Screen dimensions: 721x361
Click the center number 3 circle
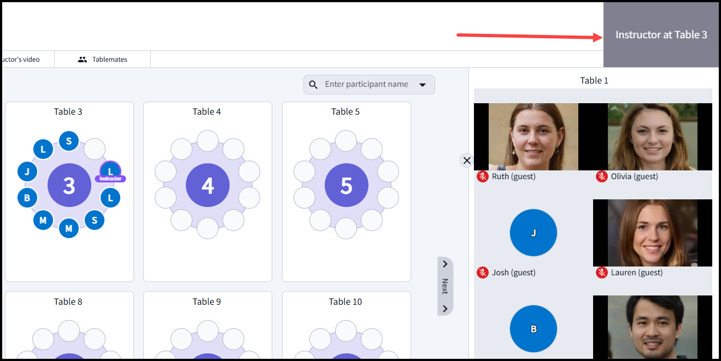pyautogui.click(x=69, y=185)
